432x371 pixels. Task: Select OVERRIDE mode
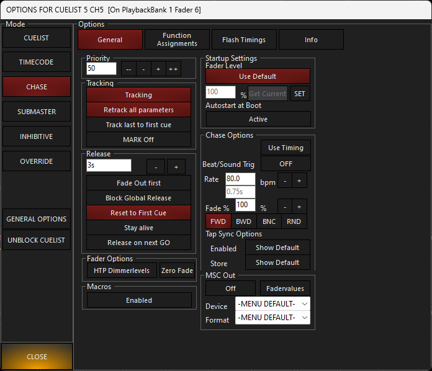pos(37,161)
